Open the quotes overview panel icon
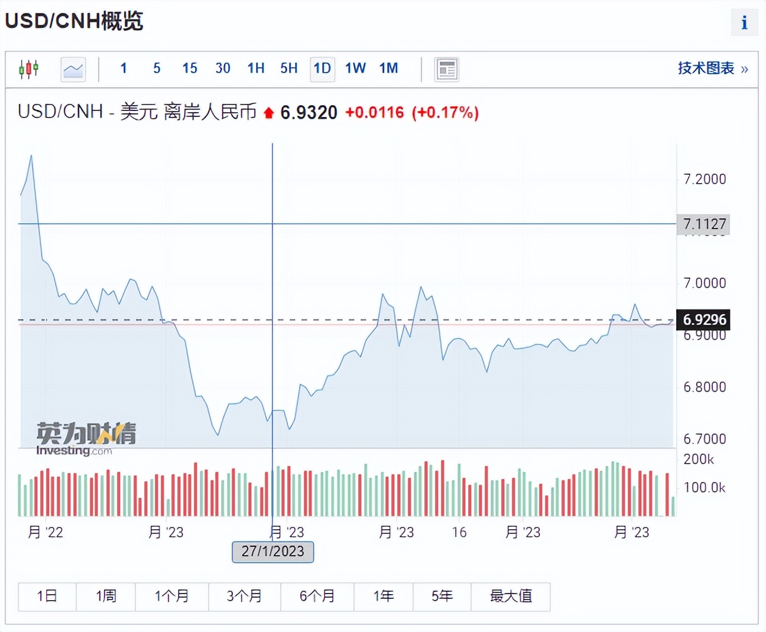766x632 pixels. (x=447, y=69)
